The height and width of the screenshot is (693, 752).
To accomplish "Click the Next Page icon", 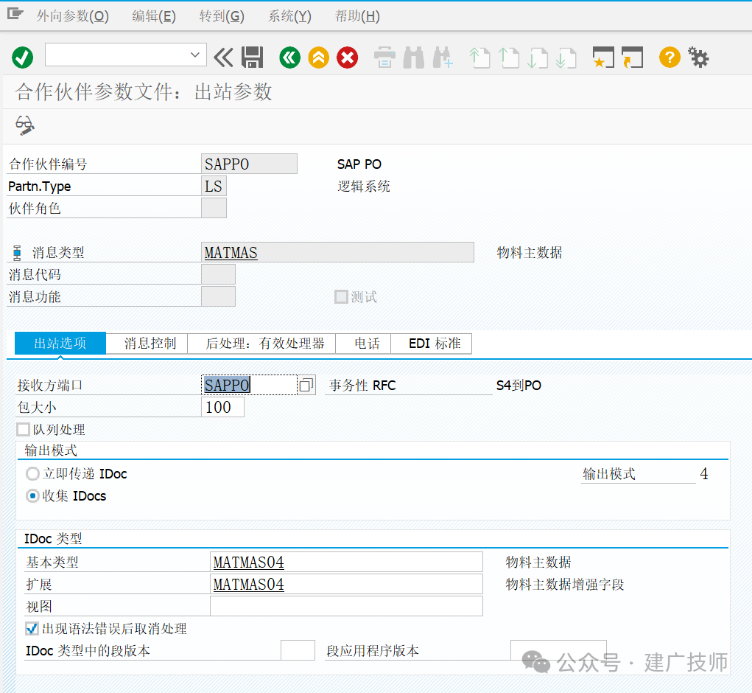I will (x=537, y=58).
